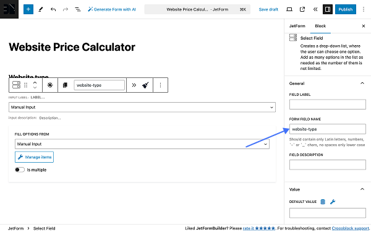Click the double right chevron toolbar icon
The image size is (371, 232).
pos(134,85)
